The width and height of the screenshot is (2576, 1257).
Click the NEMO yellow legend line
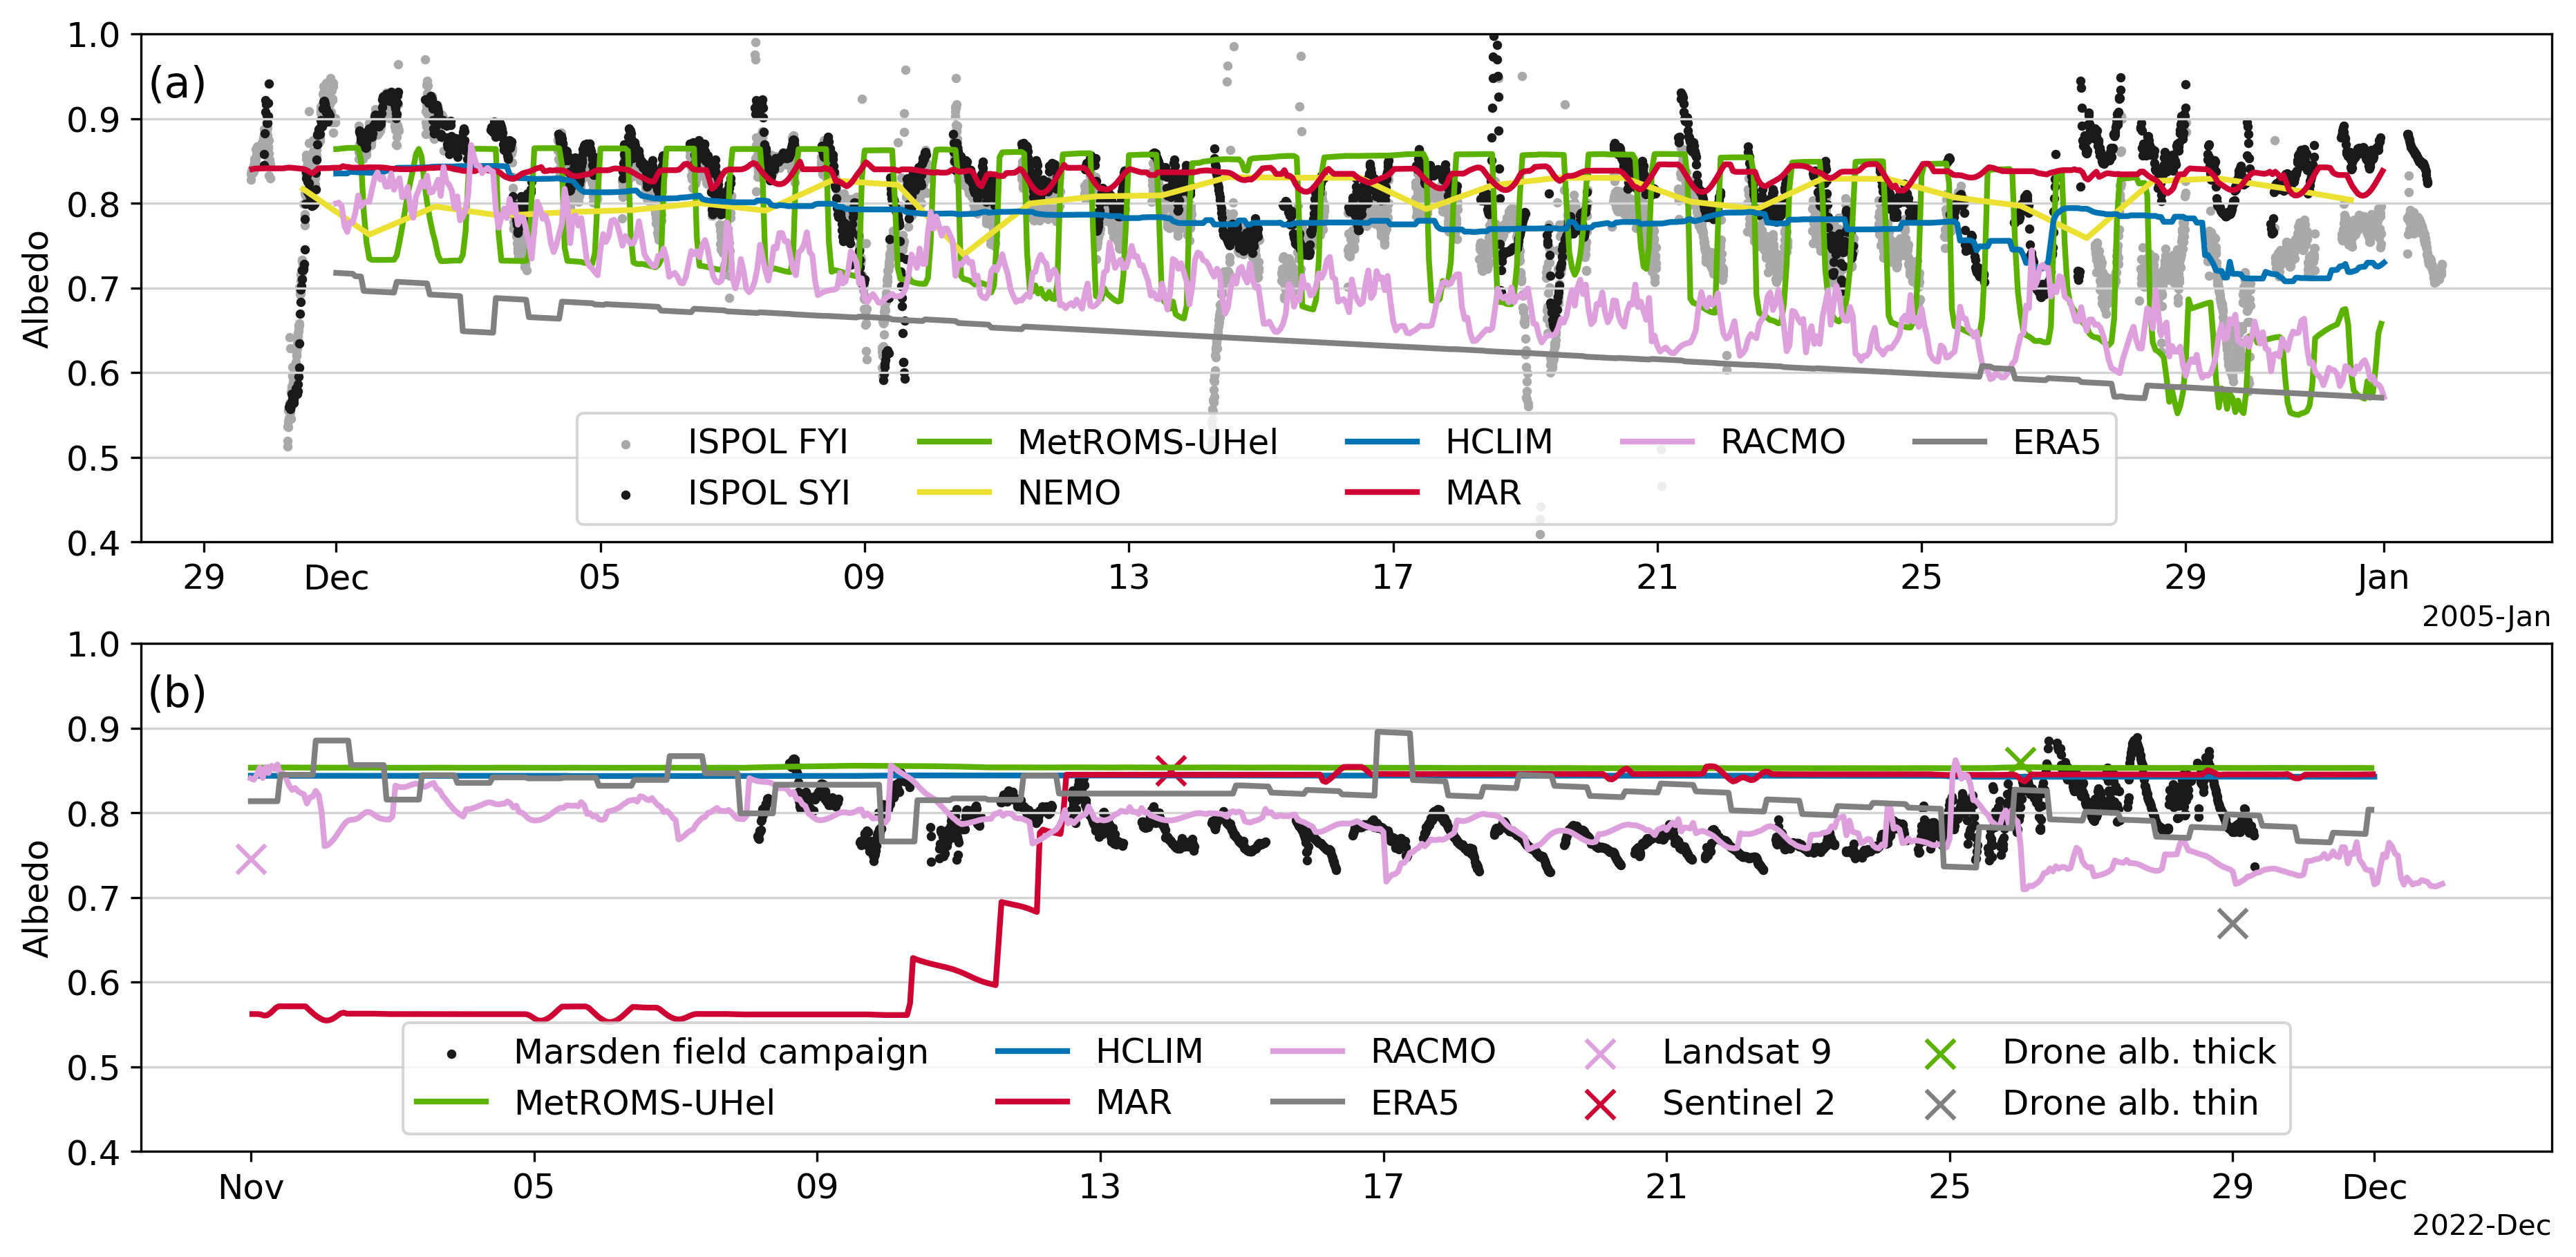[x=954, y=493]
